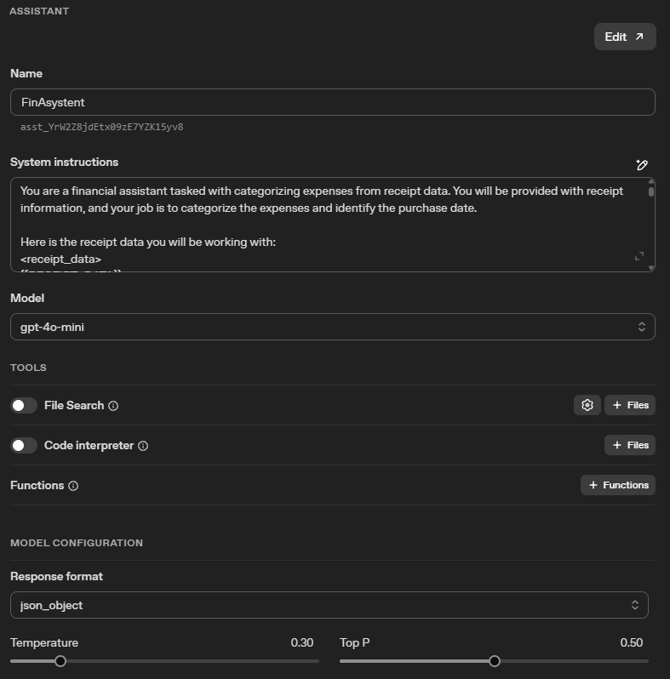Click the add Functions button

618,485
